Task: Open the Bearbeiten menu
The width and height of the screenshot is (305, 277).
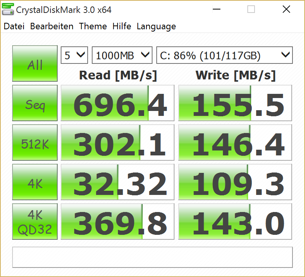Action: pyautogui.click(x=52, y=26)
